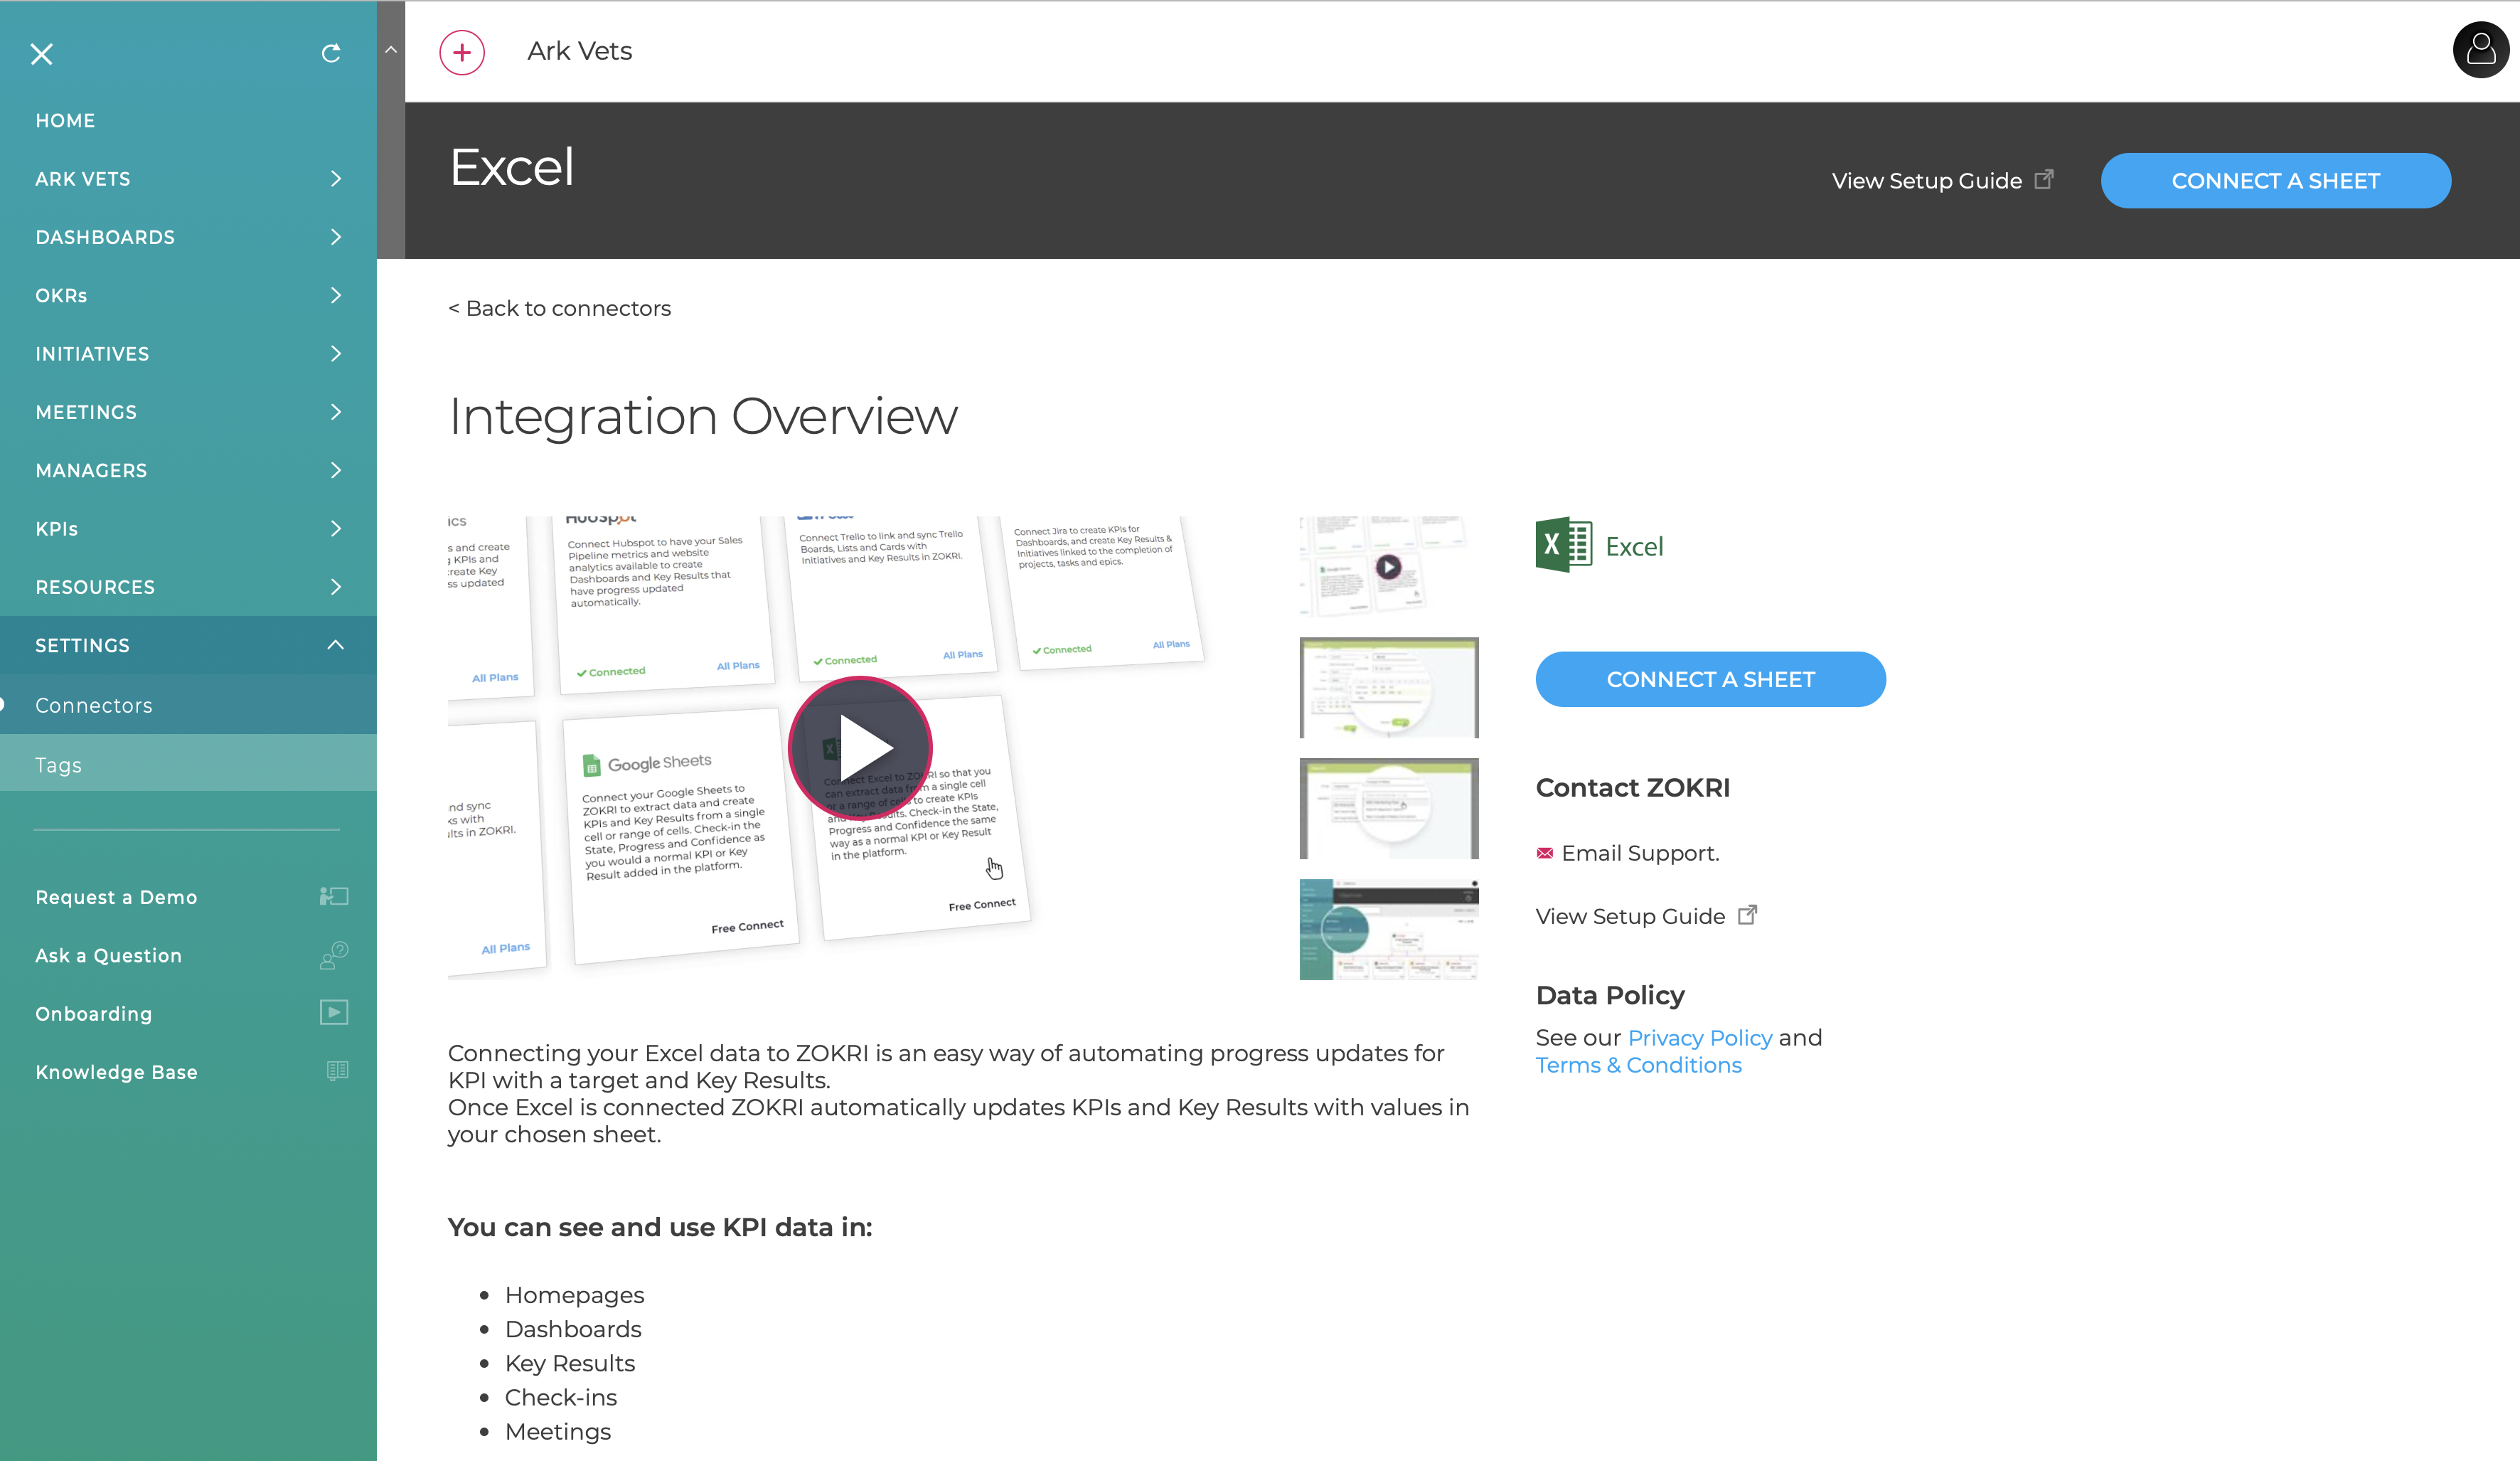2520x1461 pixels.
Task: Click the Onboarding play icon
Action: click(334, 1012)
